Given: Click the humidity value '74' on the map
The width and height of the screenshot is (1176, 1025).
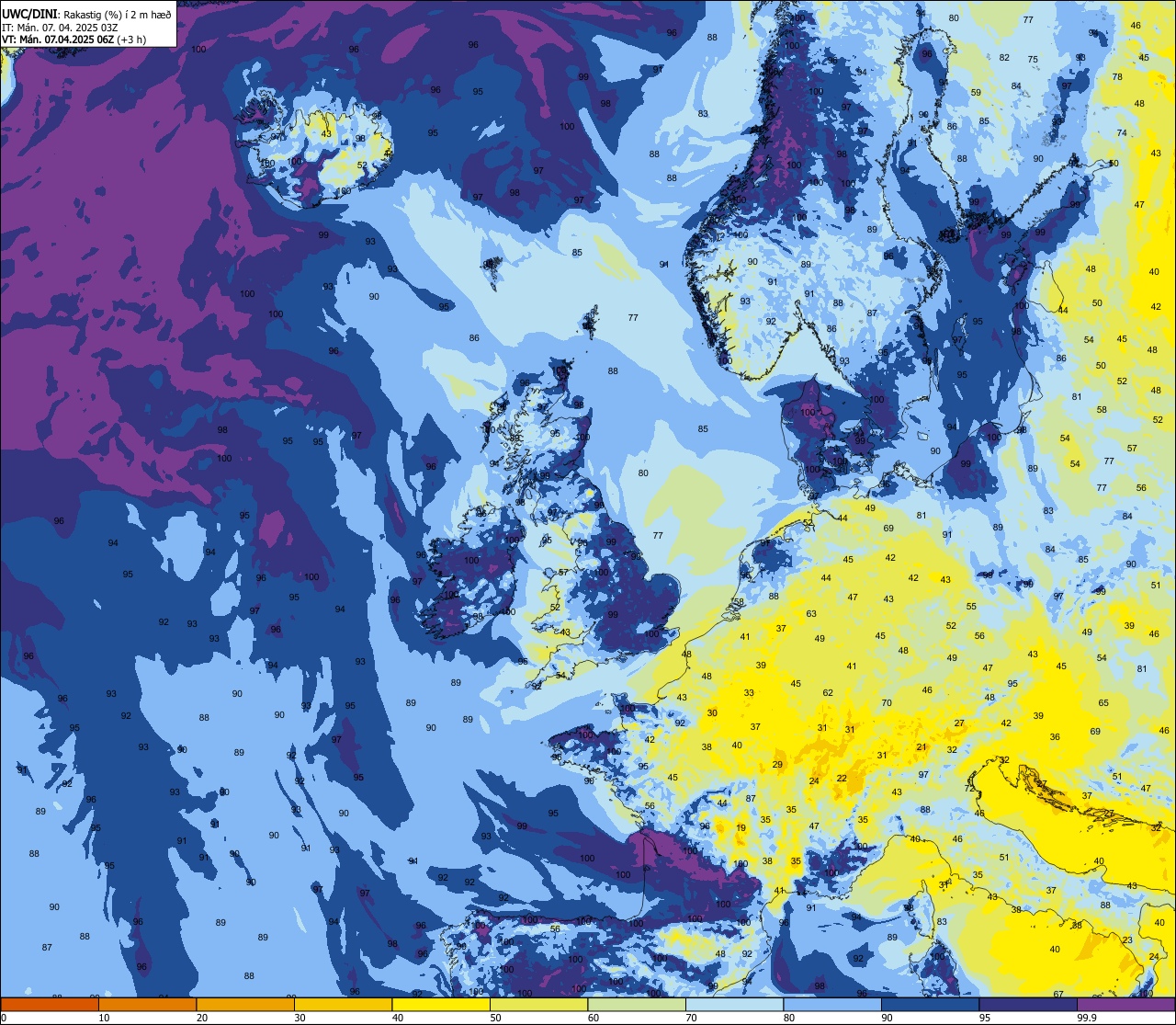Looking at the screenshot, I should pyautogui.click(x=1121, y=132).
